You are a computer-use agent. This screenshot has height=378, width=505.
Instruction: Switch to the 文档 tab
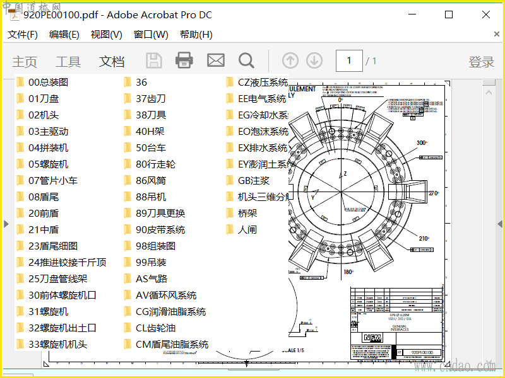click(x=112, y=61)
